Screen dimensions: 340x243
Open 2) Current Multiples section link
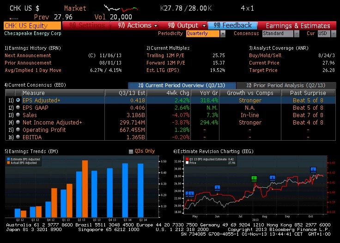pos(168,48)
